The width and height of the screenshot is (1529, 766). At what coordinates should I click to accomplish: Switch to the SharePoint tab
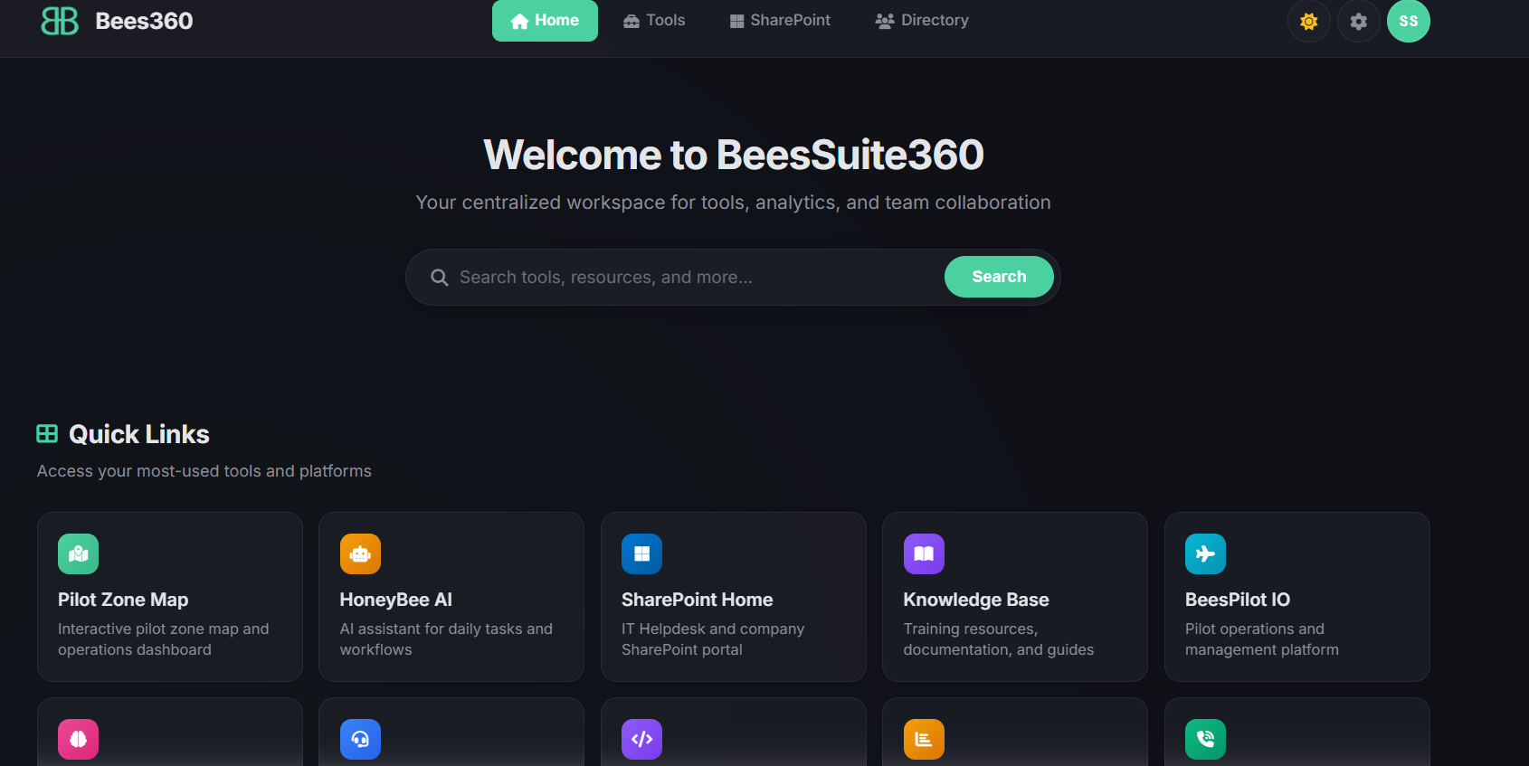780,21
